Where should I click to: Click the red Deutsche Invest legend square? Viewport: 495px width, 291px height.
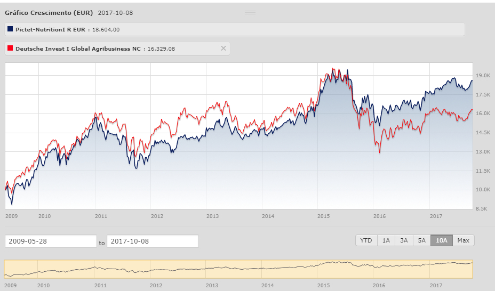[10, 48]
